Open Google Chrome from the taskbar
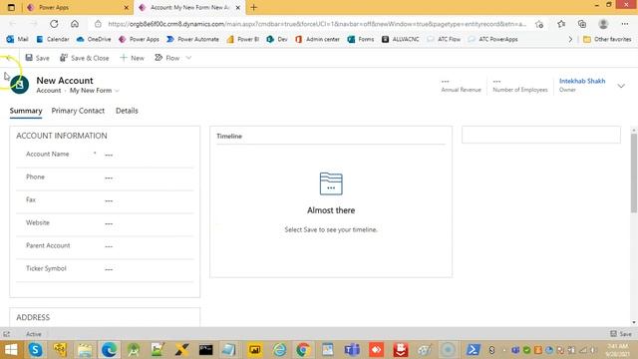 [x=303, y=350]
